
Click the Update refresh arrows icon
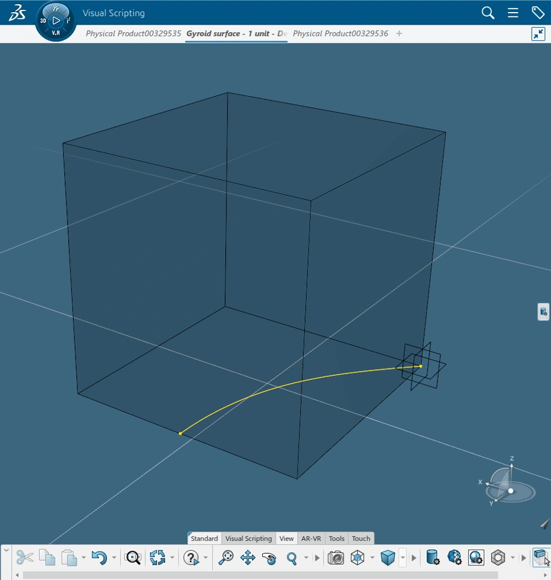[157, 558]
